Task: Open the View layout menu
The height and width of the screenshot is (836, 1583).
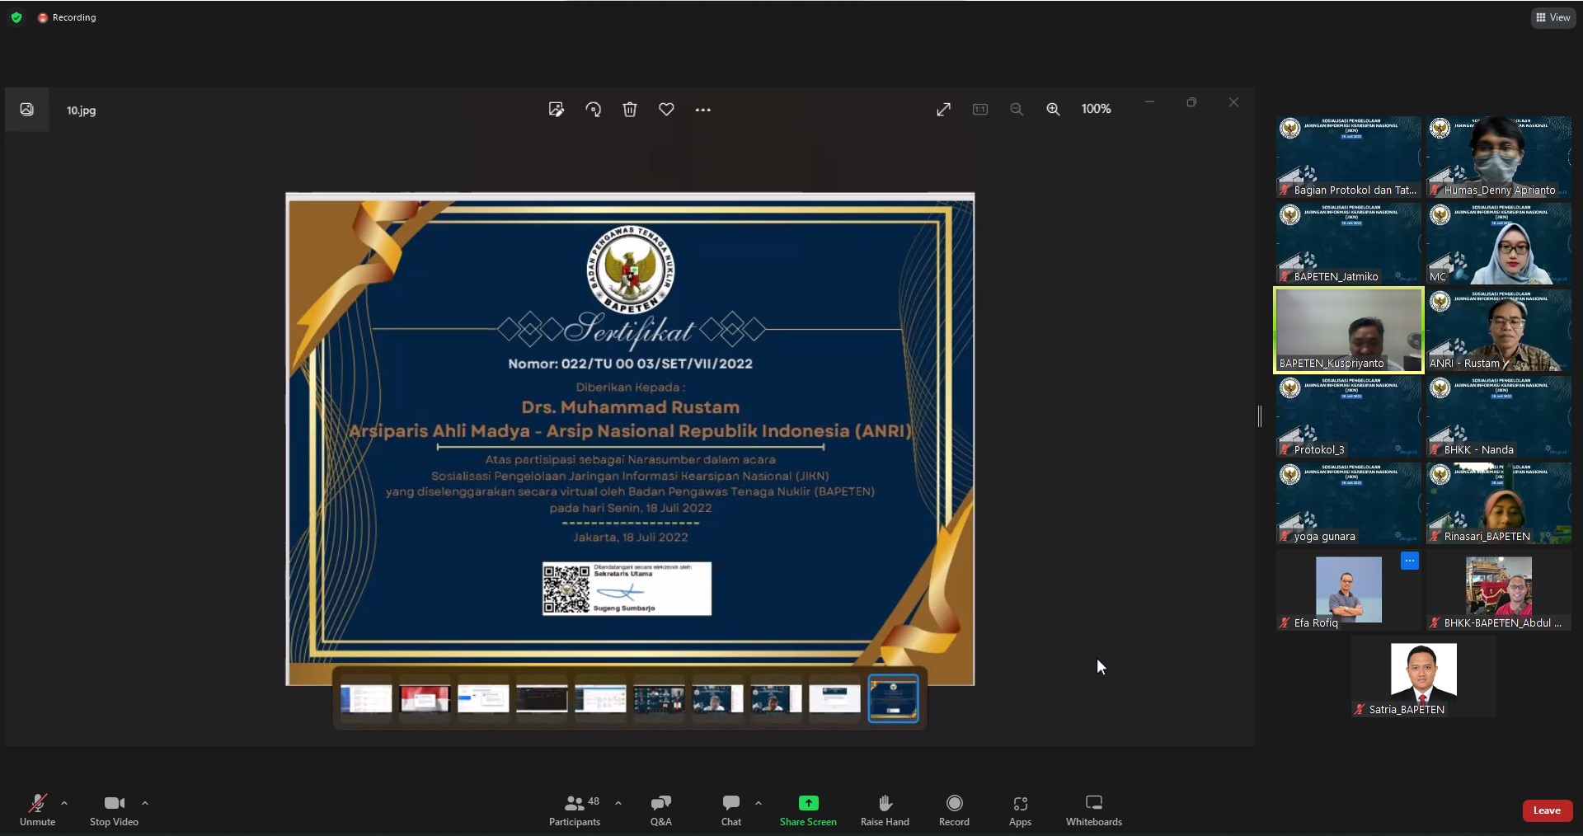Action: (1553, 17)
